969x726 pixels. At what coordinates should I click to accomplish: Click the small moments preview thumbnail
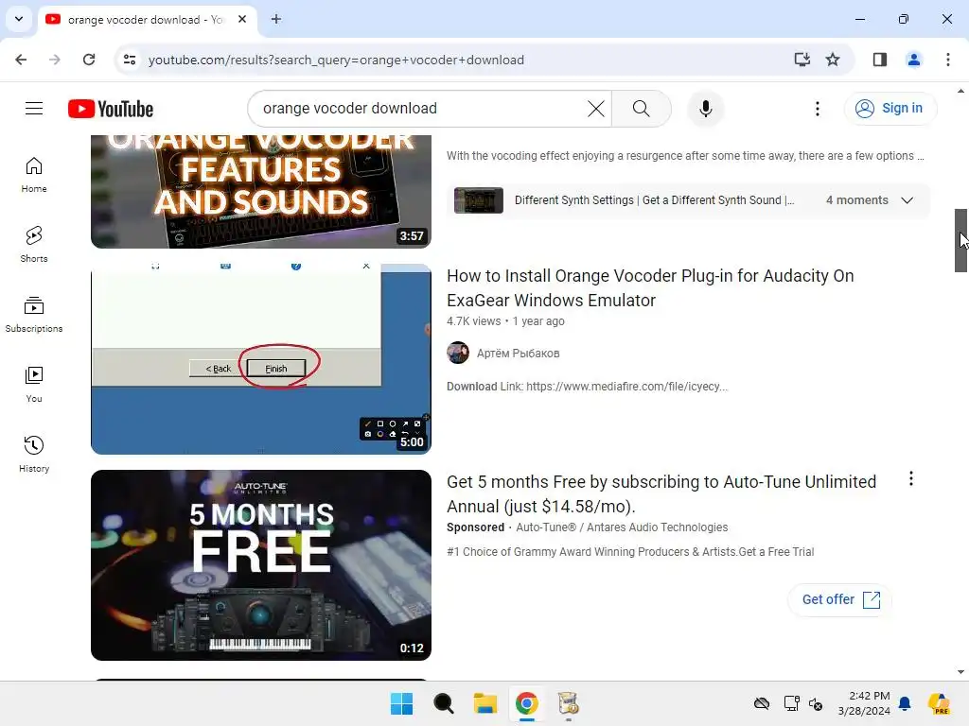coord(478,200)
